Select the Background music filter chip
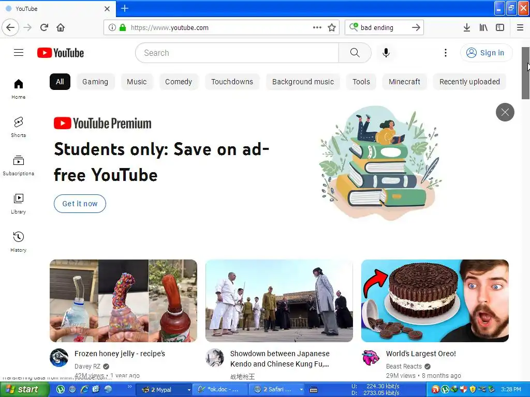This screenshot has width=530, height=397. tap(303, 82)
